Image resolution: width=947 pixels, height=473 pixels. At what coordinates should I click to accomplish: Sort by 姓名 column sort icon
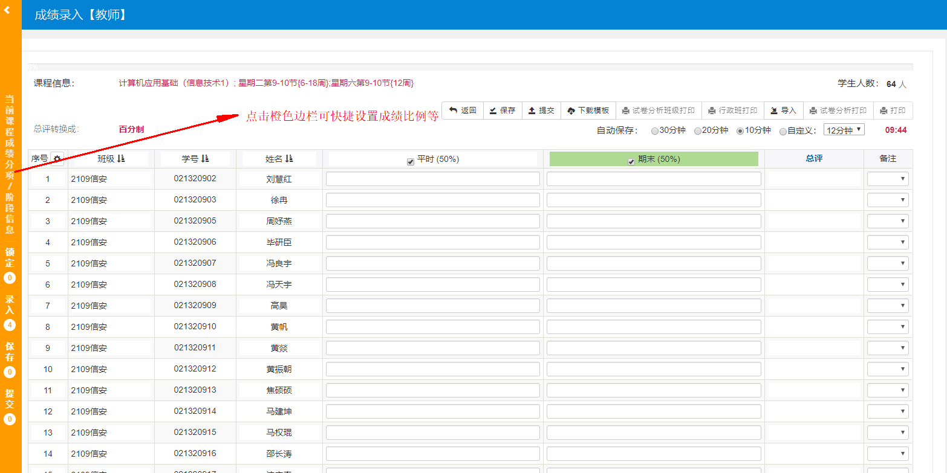[289, 159]
